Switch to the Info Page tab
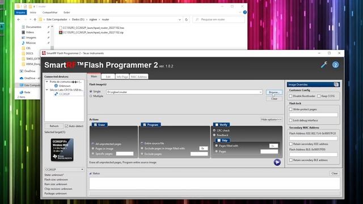Screen dimensions: 363x204 click(x=123, y=77)
